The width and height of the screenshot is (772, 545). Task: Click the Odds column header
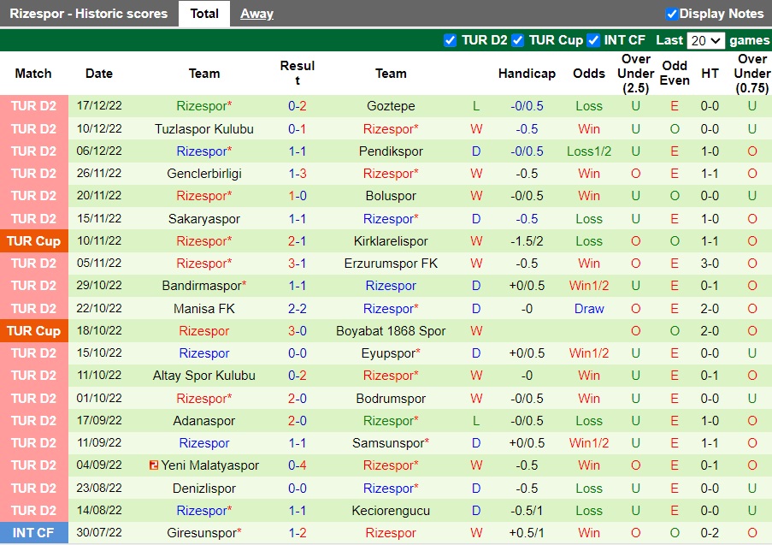click(x=589, y=74)
